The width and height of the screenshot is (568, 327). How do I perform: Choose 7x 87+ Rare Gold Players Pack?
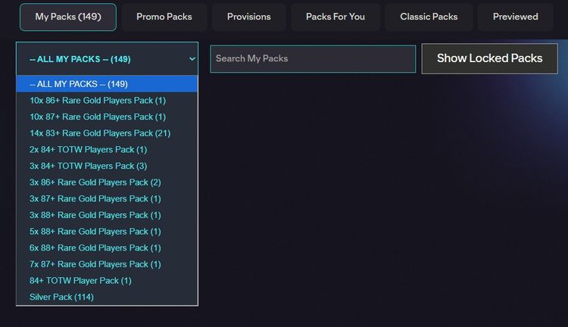pyautogui.click(x=95, y=264)
